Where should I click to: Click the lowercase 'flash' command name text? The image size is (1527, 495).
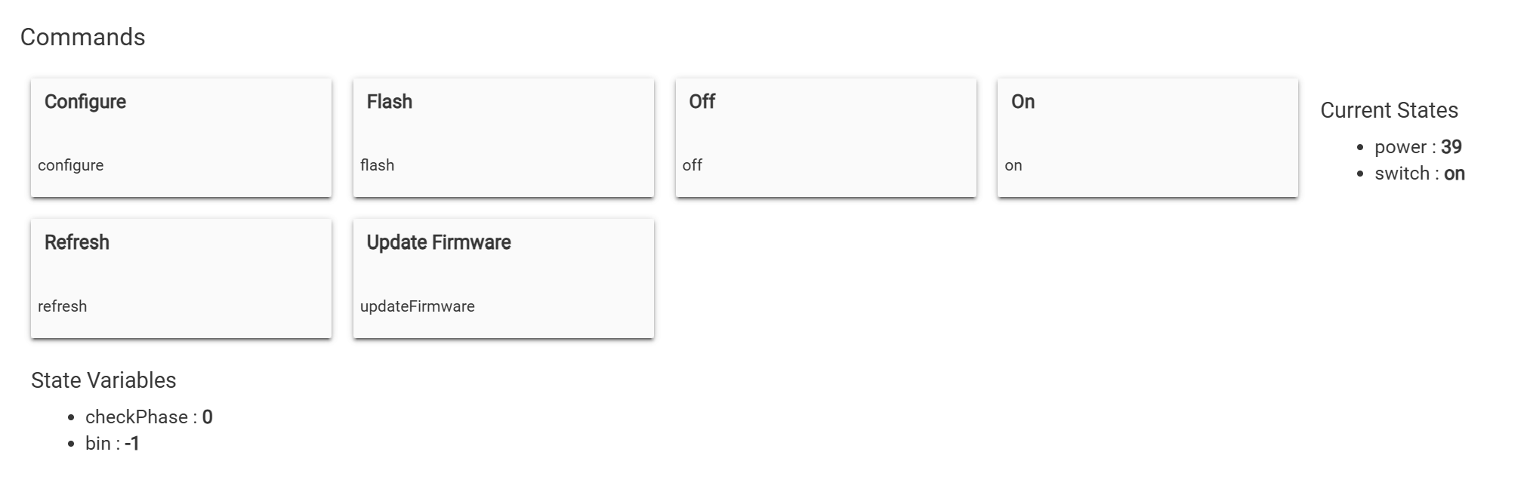pos(377,165)
